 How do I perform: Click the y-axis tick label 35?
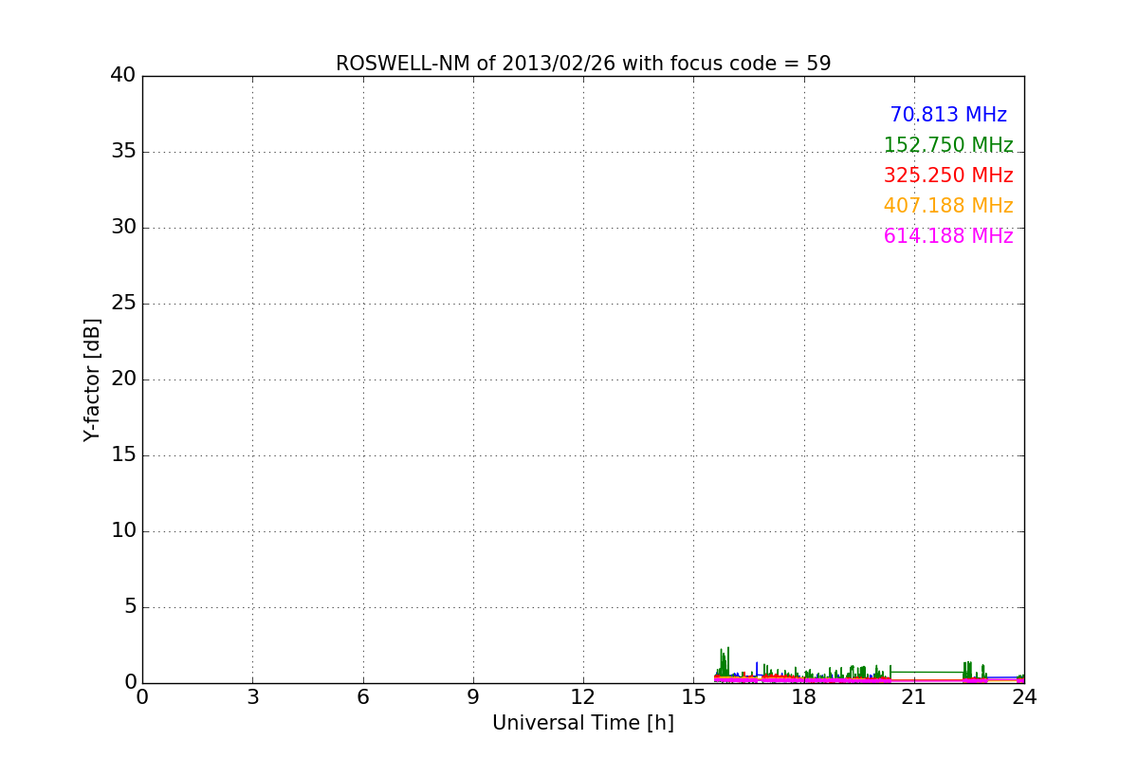[x=123, y=152]
